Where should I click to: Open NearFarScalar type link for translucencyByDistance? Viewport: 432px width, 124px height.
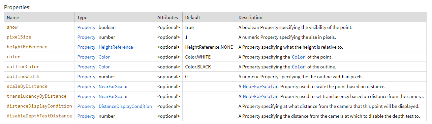coord(113,96)
